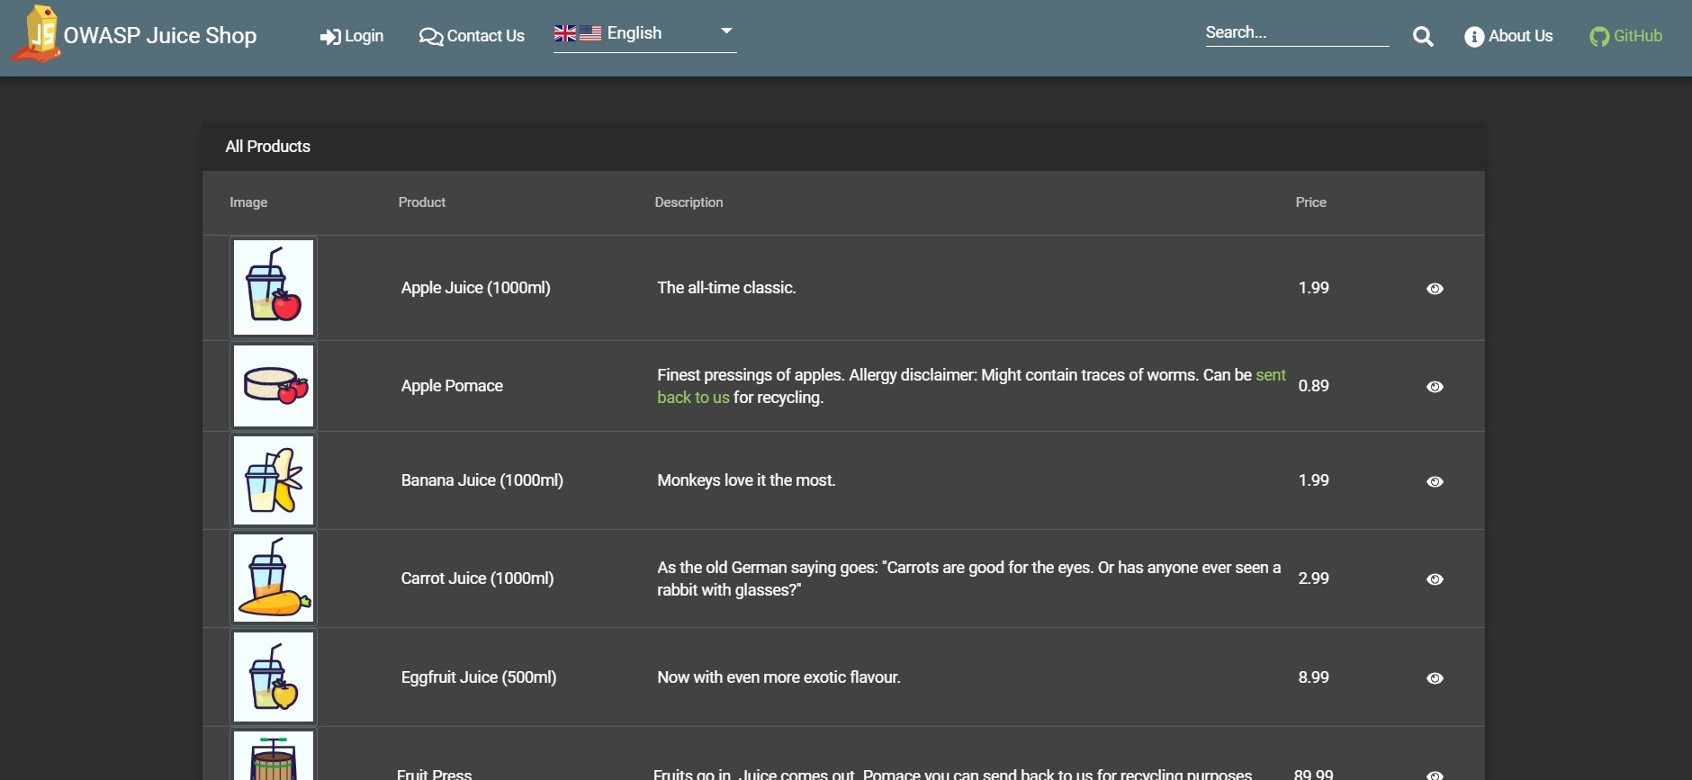The image size is (1692, 780).
Task: Click the Carrot Juice product picture
Action: 274,578
